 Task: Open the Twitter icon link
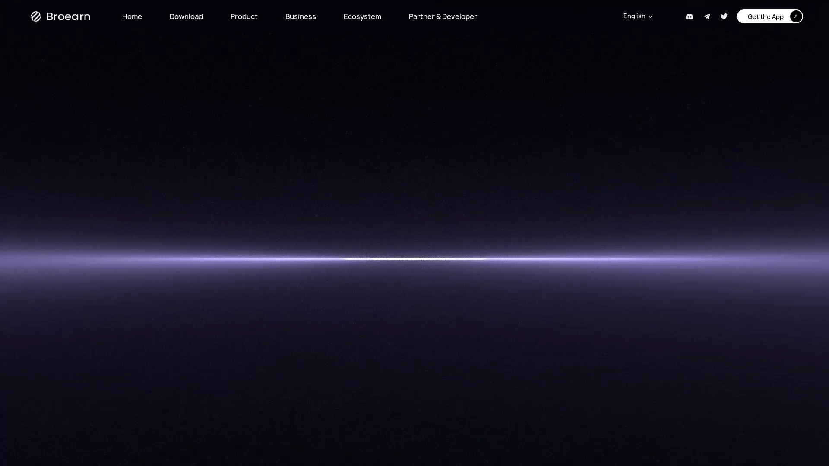pos(724,16)
